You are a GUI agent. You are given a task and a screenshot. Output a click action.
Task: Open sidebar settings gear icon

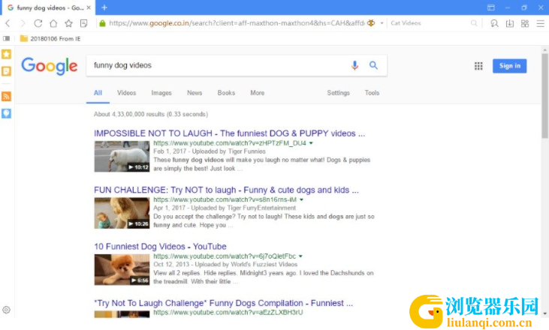(x=6, y=310)
